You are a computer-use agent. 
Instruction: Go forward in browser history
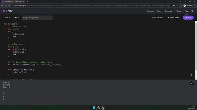coord(6,5)
